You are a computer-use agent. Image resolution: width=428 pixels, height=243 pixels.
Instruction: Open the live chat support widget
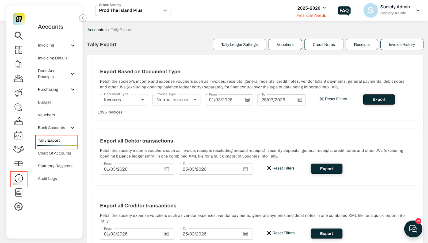413,229
